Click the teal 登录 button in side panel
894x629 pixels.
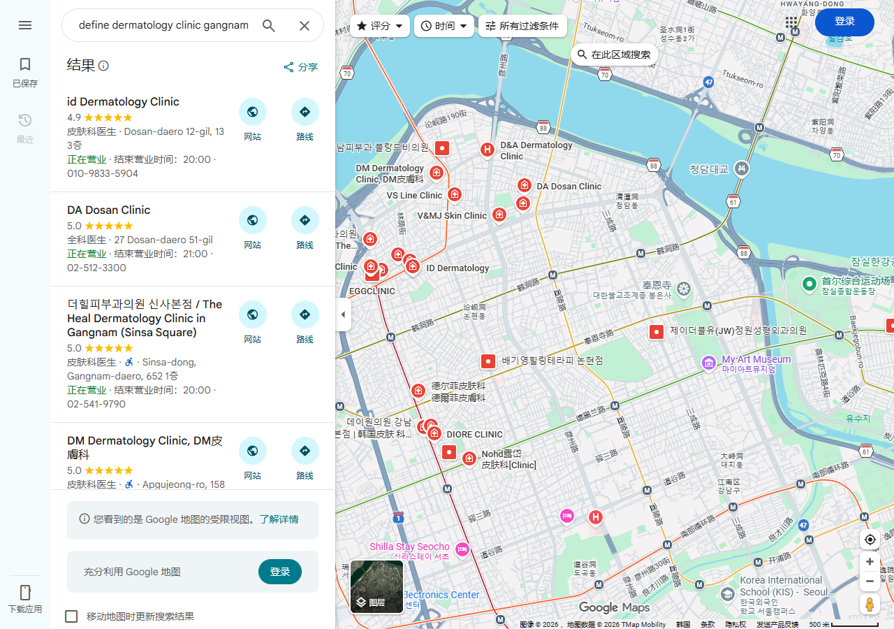(x=280, y=572)
